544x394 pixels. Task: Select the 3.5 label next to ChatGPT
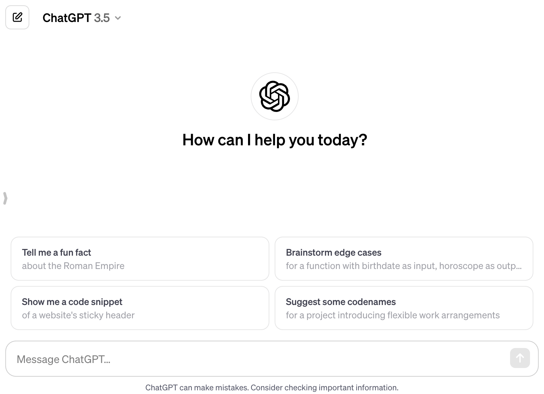(x=102, y=18)
